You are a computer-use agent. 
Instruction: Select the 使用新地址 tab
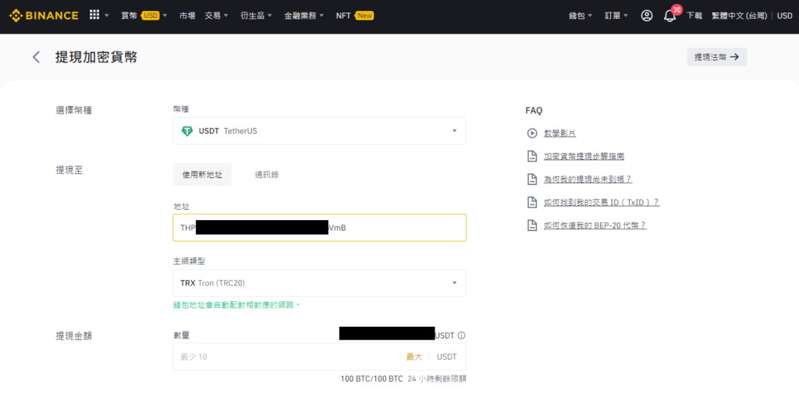[x=202, y=175]
